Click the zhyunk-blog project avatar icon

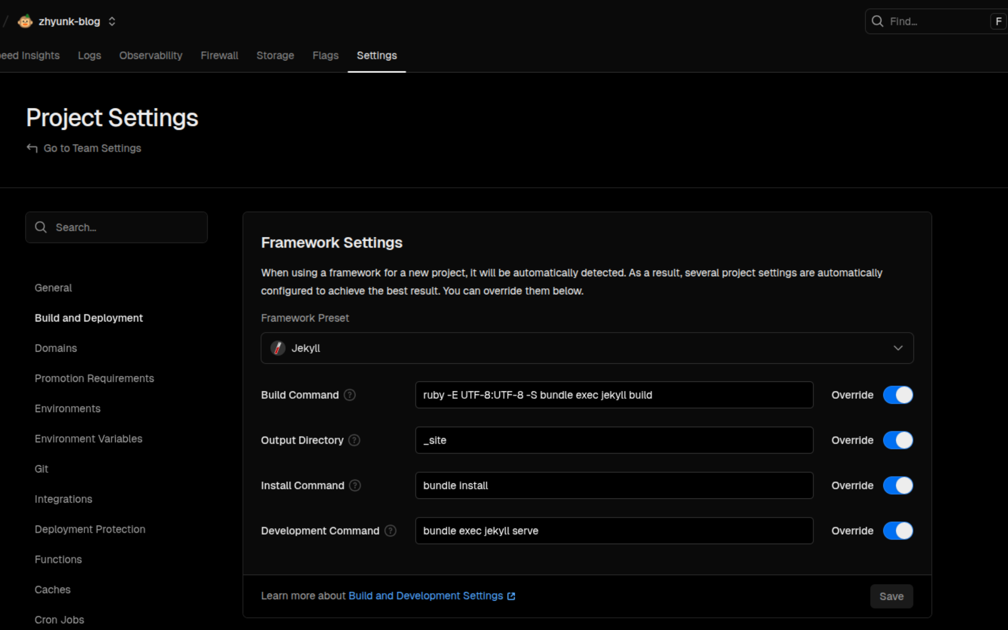(25, 21)
